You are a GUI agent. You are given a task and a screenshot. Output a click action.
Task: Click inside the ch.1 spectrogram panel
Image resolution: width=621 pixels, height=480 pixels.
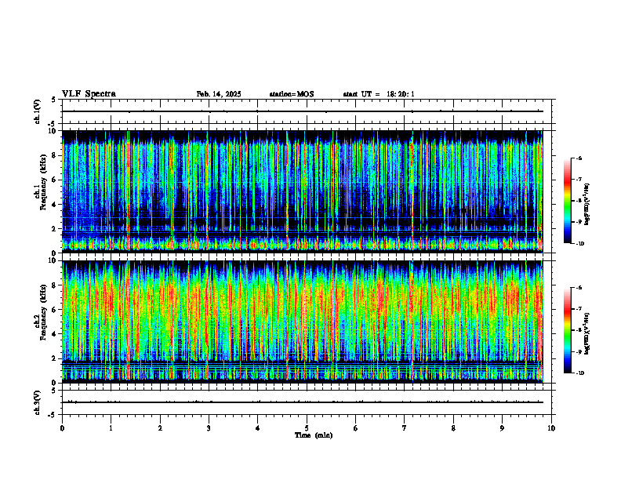[x=303, y=191]
